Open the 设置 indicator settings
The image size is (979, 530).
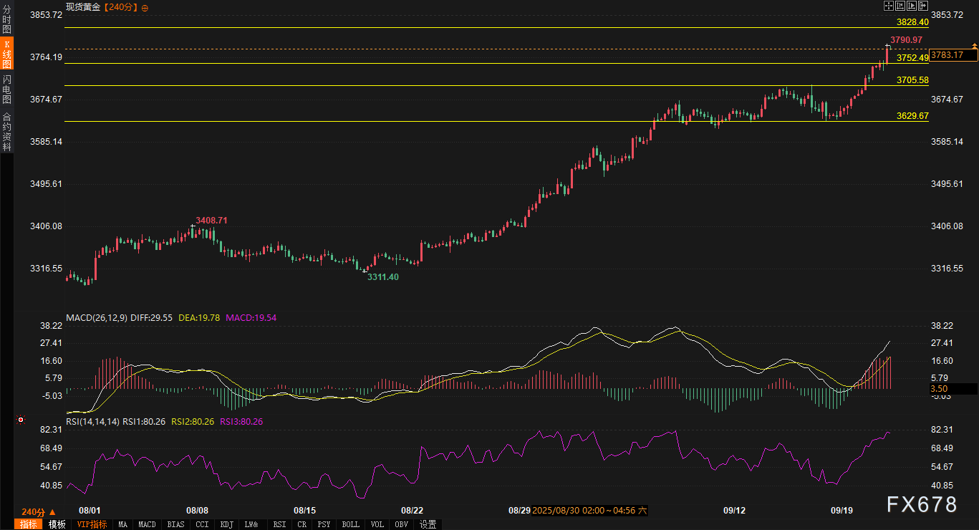point(428,524)
